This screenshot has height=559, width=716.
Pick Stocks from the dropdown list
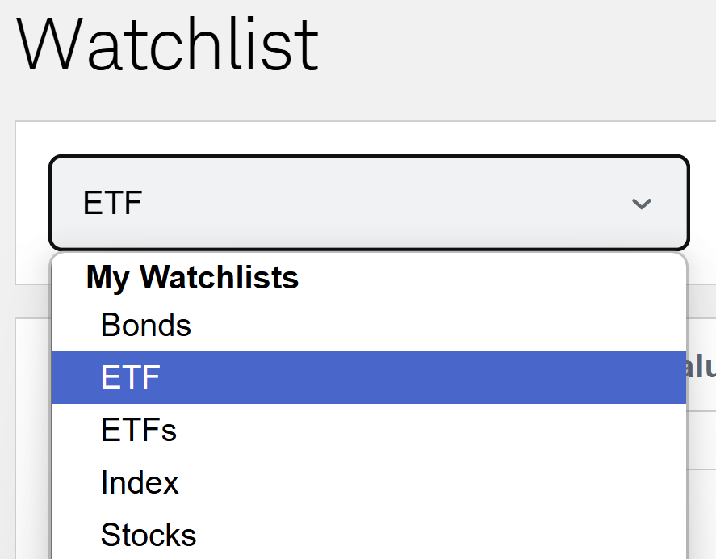(x=149, y=535)
